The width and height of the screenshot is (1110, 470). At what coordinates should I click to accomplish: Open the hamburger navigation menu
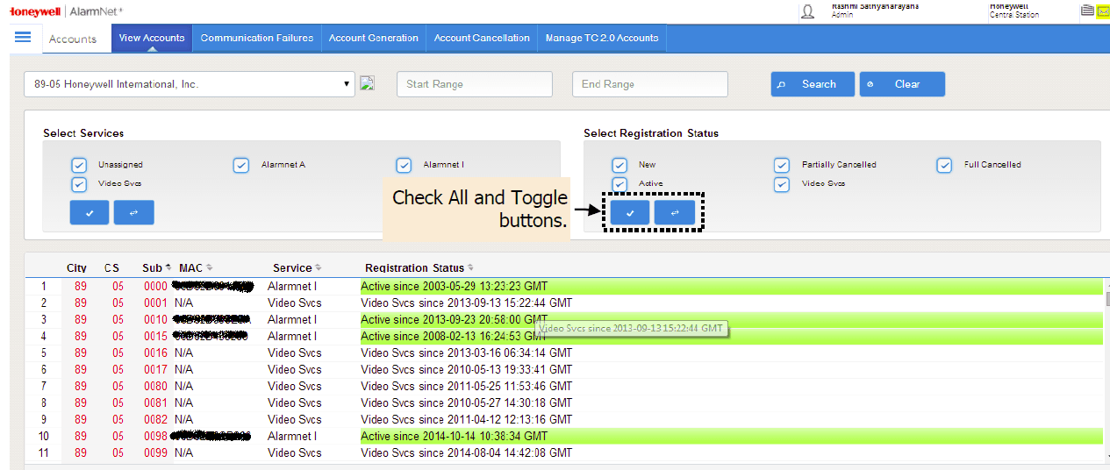point(23,37)
